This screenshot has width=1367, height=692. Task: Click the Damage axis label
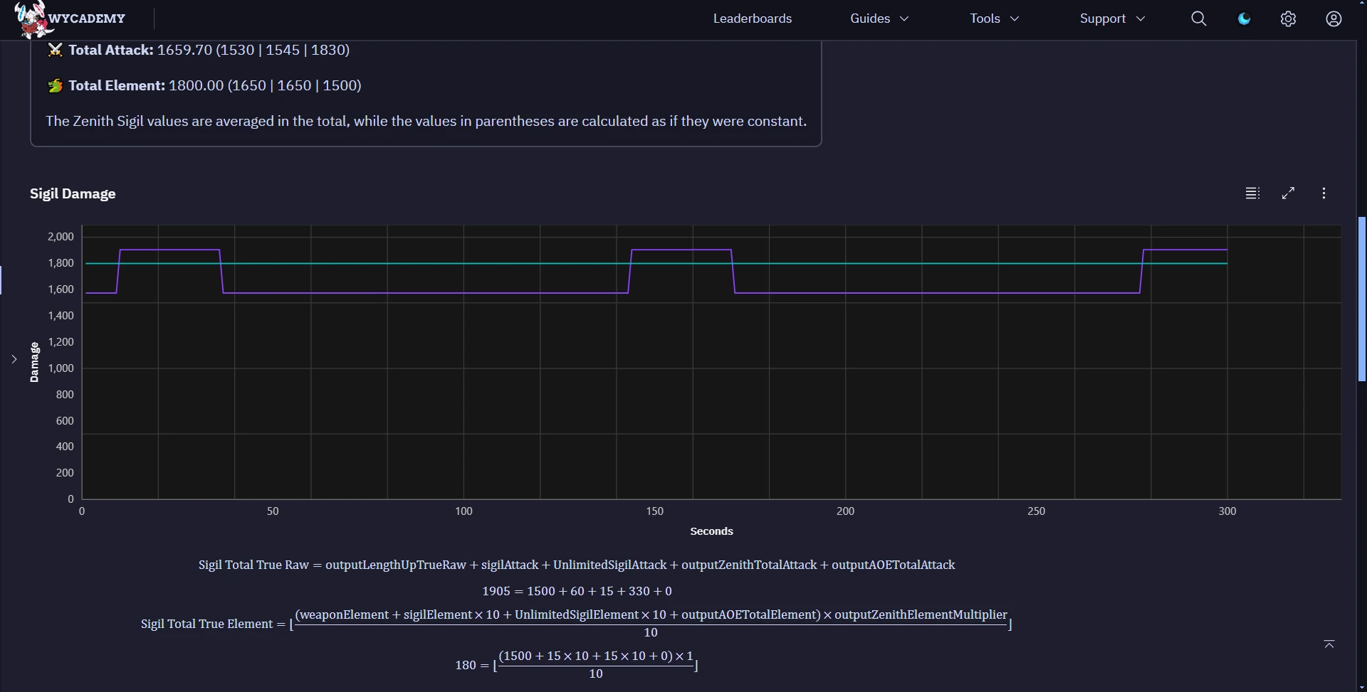34,362
